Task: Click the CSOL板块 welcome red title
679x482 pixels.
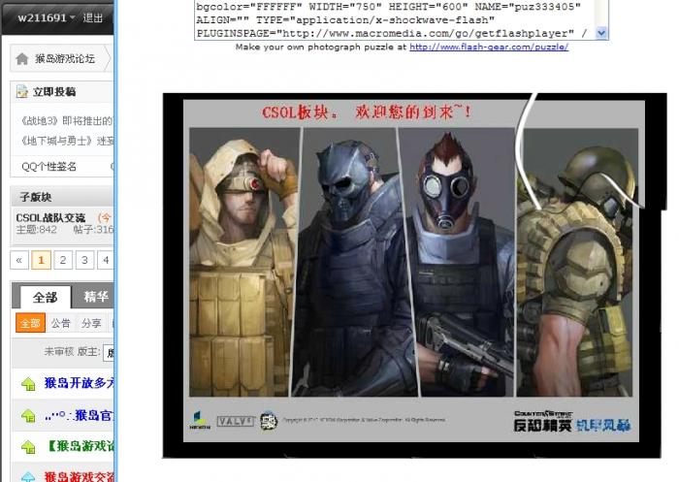Action: click(x=367, y=112)
